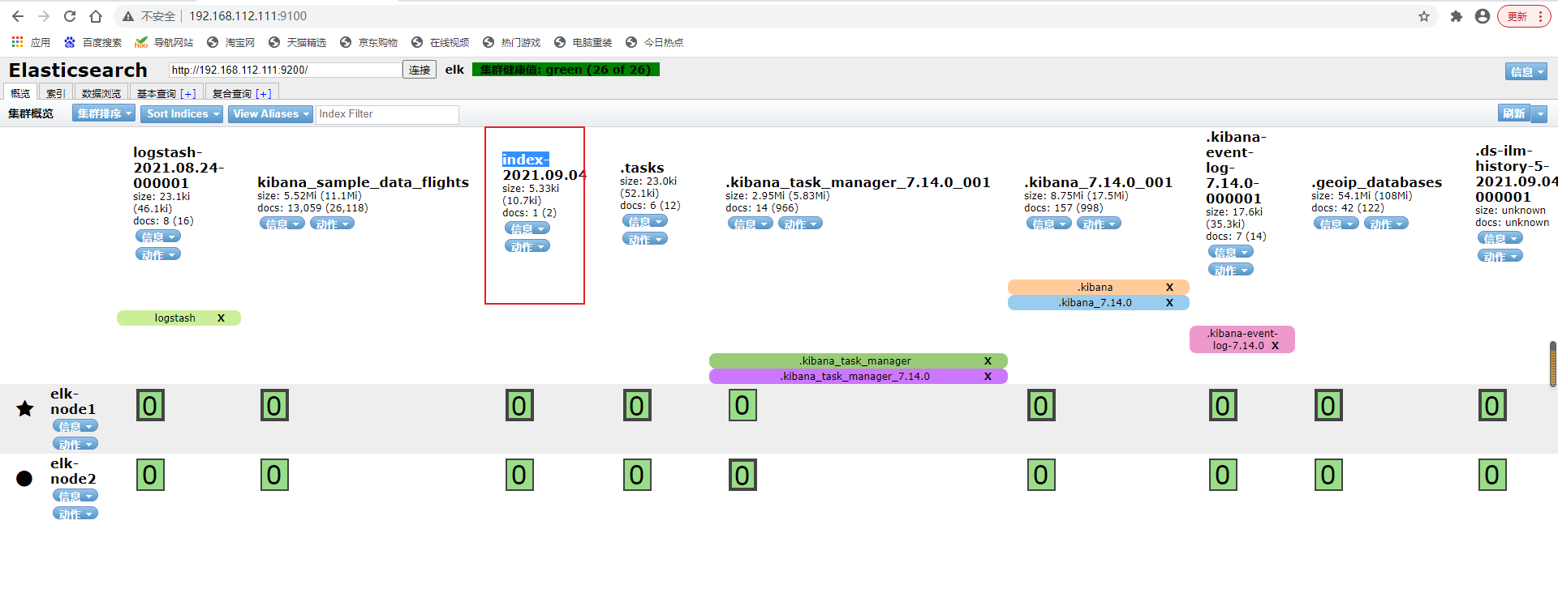Open the 今日热点 bookmark

pyautogui.click(x=654, y=42)
